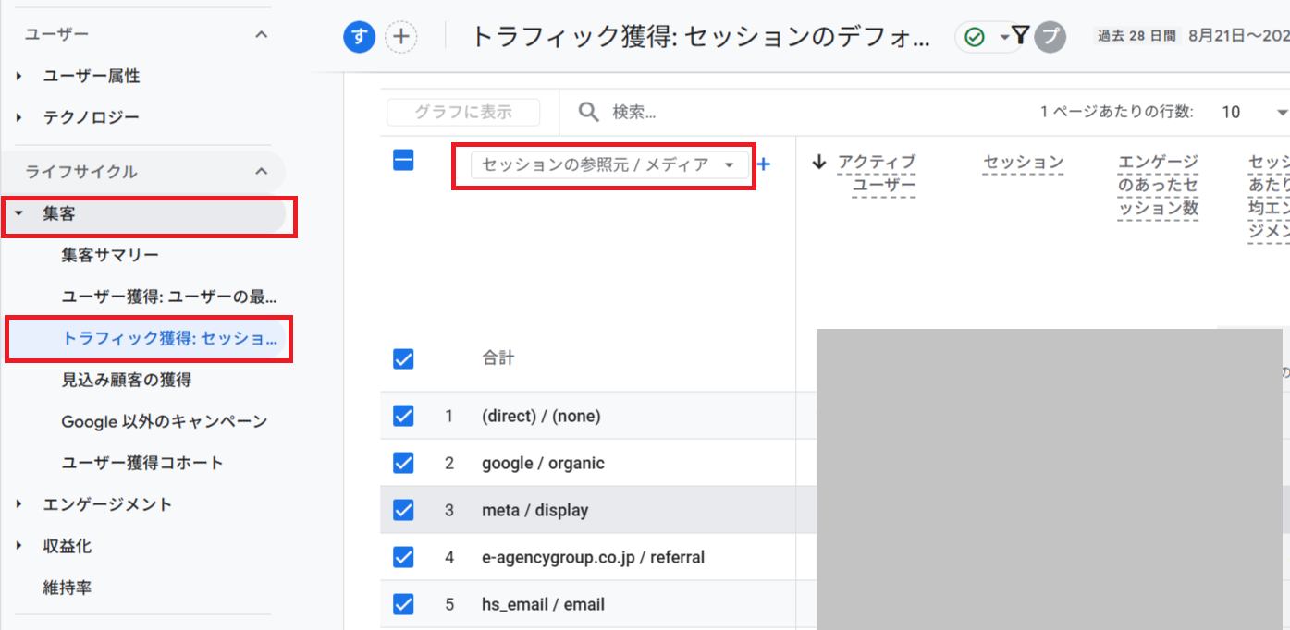Open ユーザー獲得: ユーザーの最... report
Viewport: 1290px width, 630px height.
(169, 297)
